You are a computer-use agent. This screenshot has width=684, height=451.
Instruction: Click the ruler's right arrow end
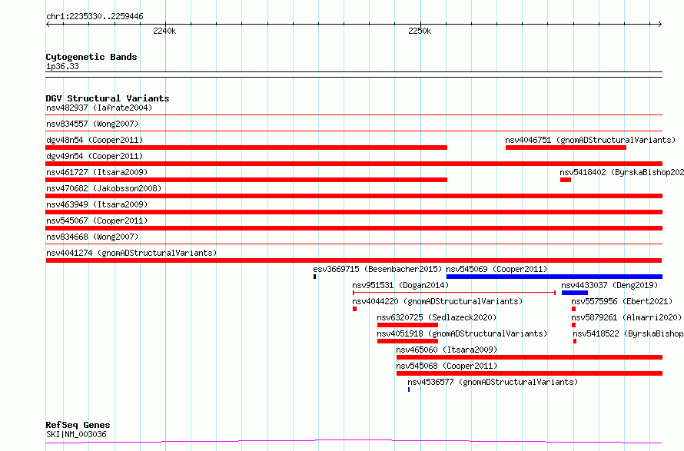[x=660, y=25]
